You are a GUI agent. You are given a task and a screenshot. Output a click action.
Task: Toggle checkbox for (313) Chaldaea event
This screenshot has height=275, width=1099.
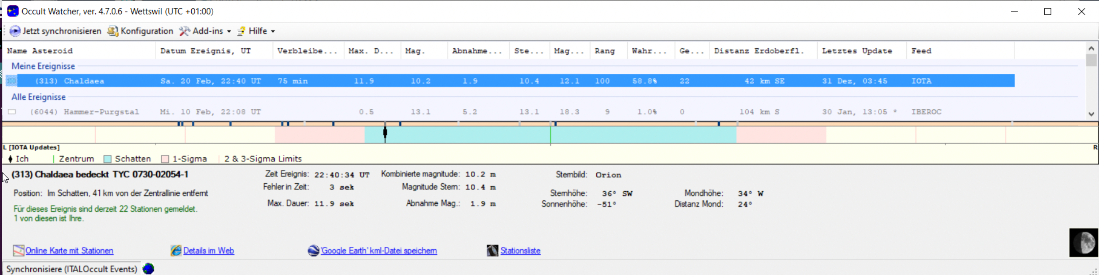12,81
